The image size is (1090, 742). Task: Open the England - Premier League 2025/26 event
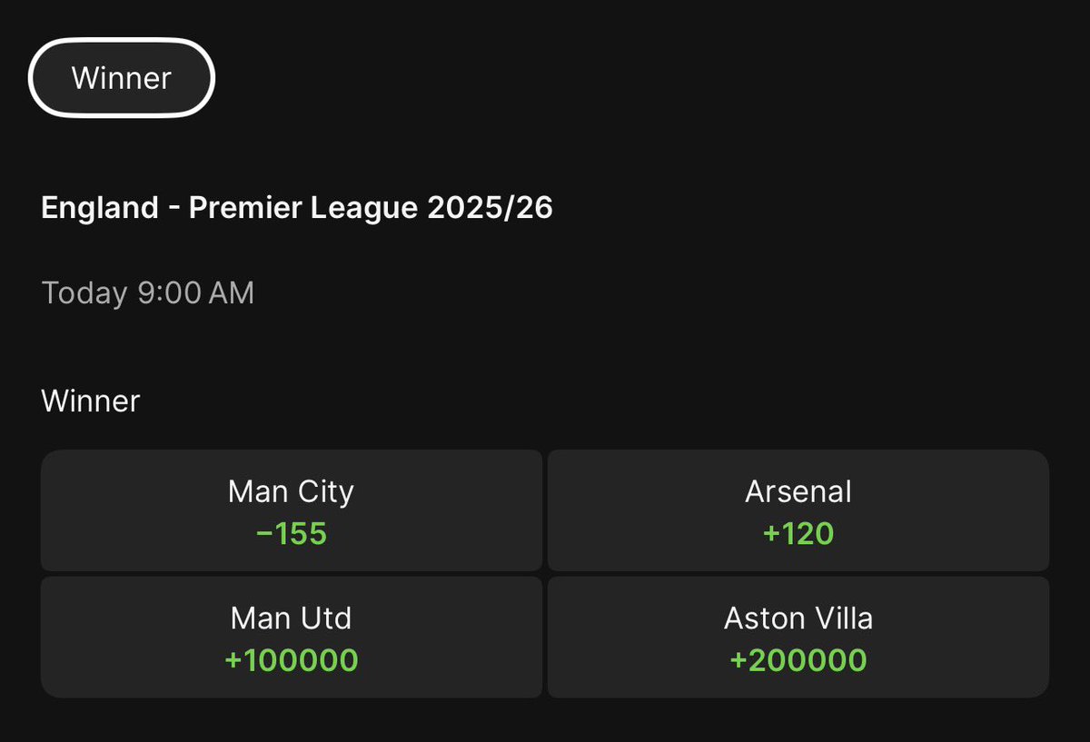coord(297,208)
